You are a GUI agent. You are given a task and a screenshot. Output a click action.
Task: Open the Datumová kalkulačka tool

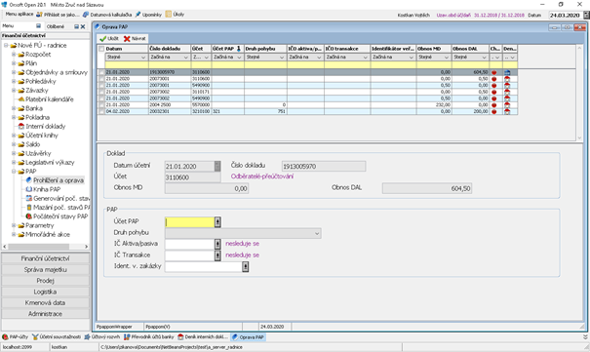107,15
